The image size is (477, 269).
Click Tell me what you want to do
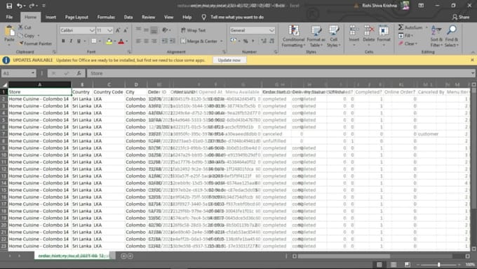237,17
